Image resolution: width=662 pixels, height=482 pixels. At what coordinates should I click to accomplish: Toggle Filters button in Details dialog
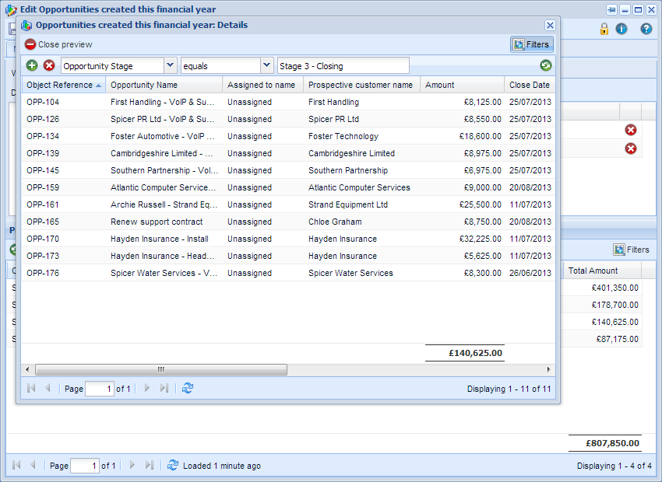click(531, 44)
